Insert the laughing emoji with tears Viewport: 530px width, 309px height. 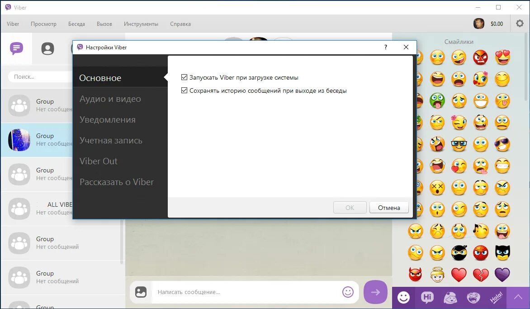coord(437,166)
